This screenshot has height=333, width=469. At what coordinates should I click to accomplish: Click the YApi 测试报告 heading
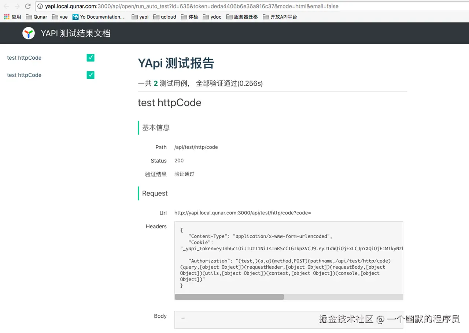point(176,63)
